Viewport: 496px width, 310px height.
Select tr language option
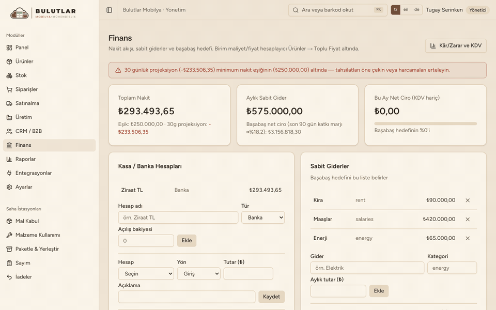[x=396, y=10]
